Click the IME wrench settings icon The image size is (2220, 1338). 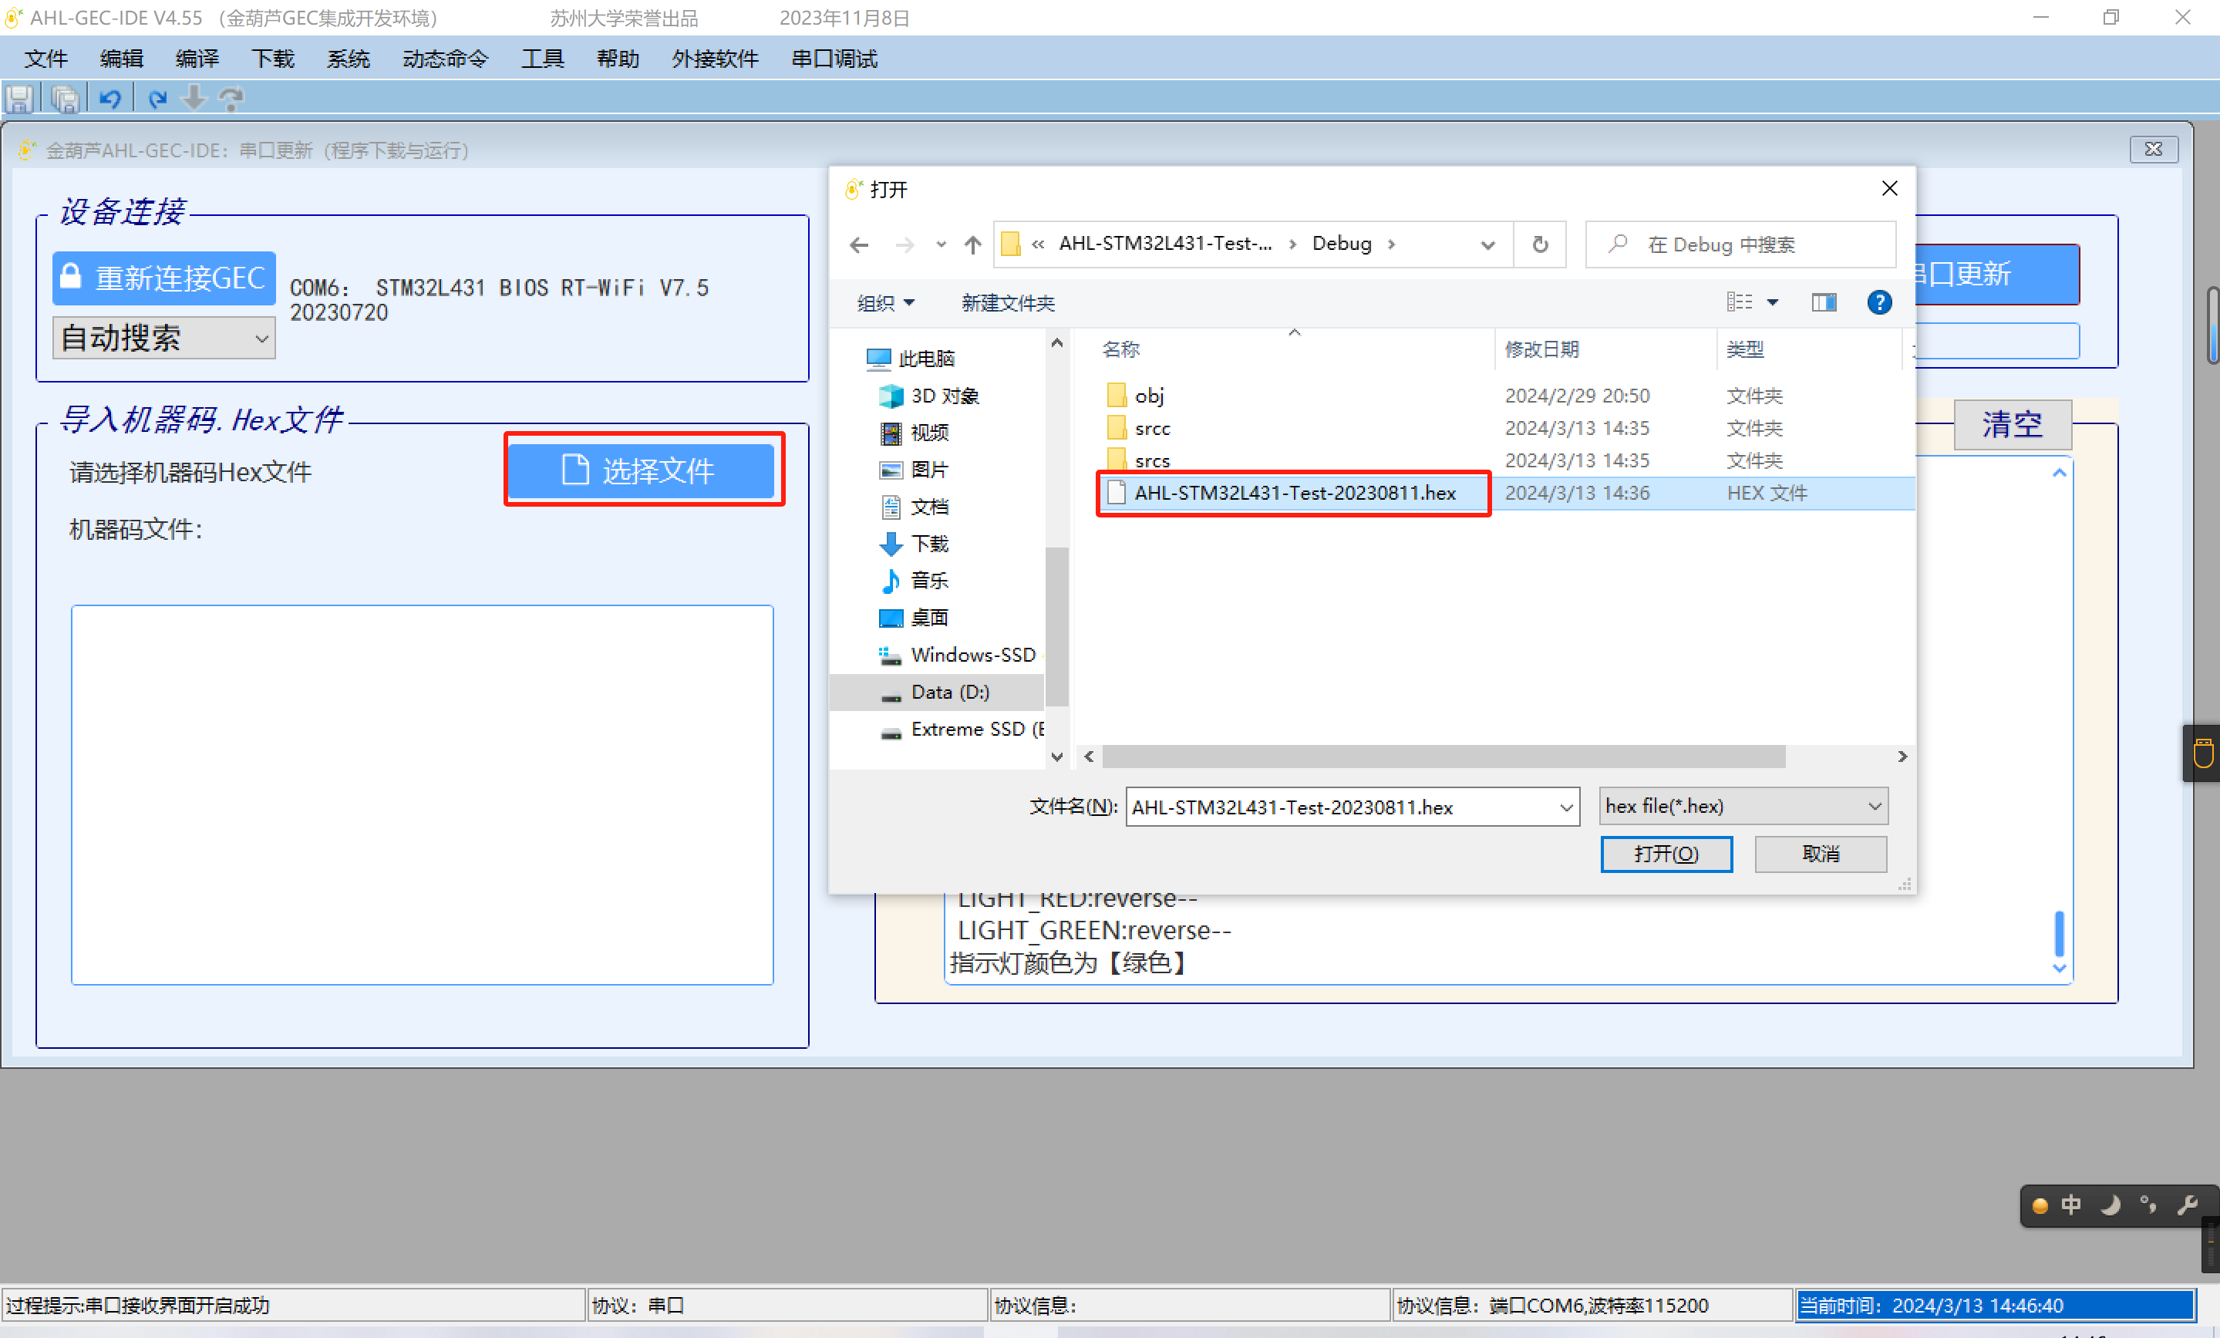tap(2188, 1205)
